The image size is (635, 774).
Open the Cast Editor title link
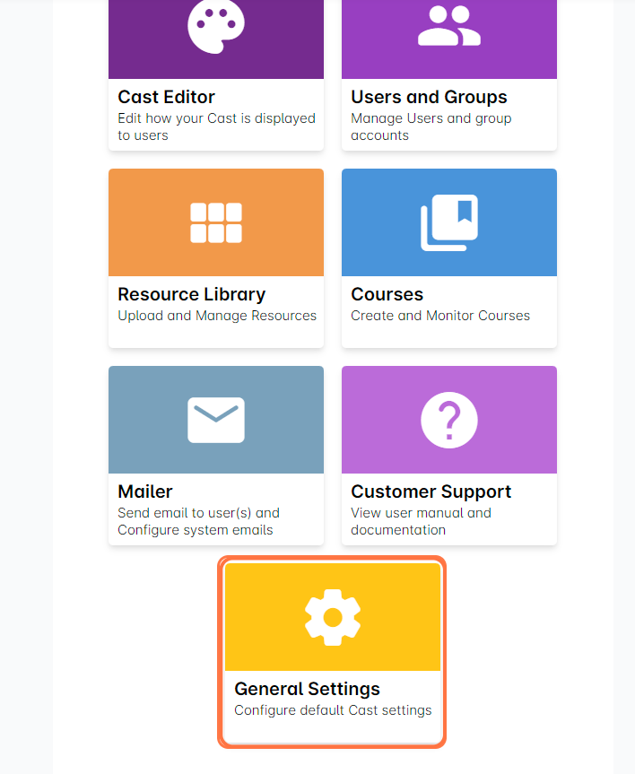(167, 97)
